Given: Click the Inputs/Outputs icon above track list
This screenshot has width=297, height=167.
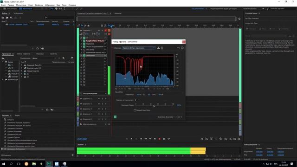Looking at the screenshot, I should point(79,26).
